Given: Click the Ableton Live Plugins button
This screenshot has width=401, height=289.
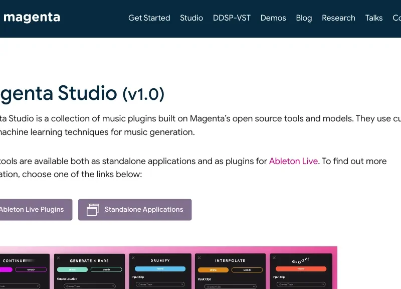Looking at the screenshot, I should [x=30, y=209].
